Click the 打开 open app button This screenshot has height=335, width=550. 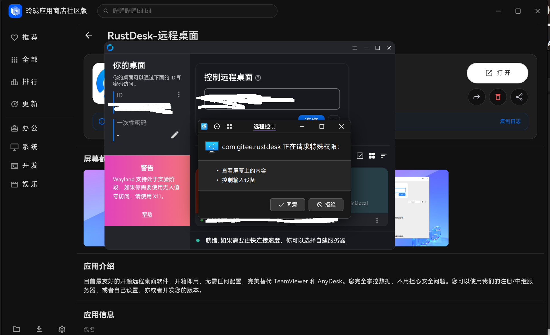(x=497, y=73)
